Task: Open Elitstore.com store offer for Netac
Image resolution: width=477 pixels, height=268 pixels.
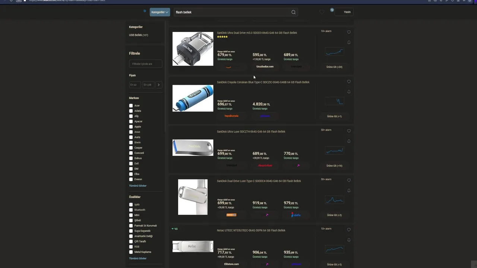Action: tap(231, 264)
